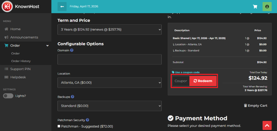Click the Subtotal label in the cart
The width and height of the screenshot is (277, 131).
(x=178, y=62)
